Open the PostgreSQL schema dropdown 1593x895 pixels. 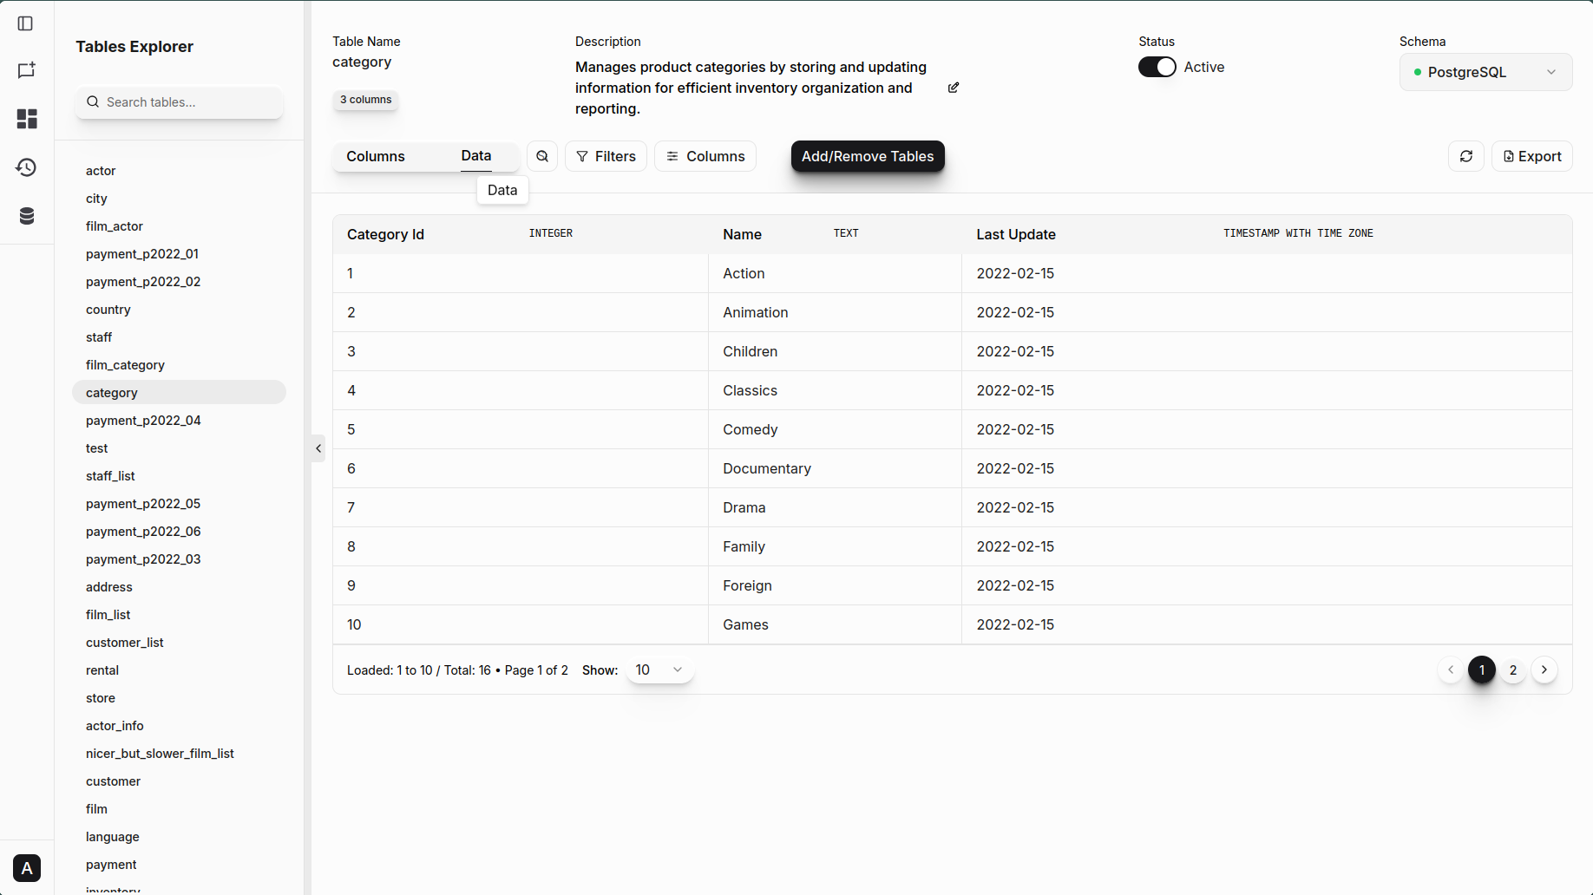point(1485,72)
